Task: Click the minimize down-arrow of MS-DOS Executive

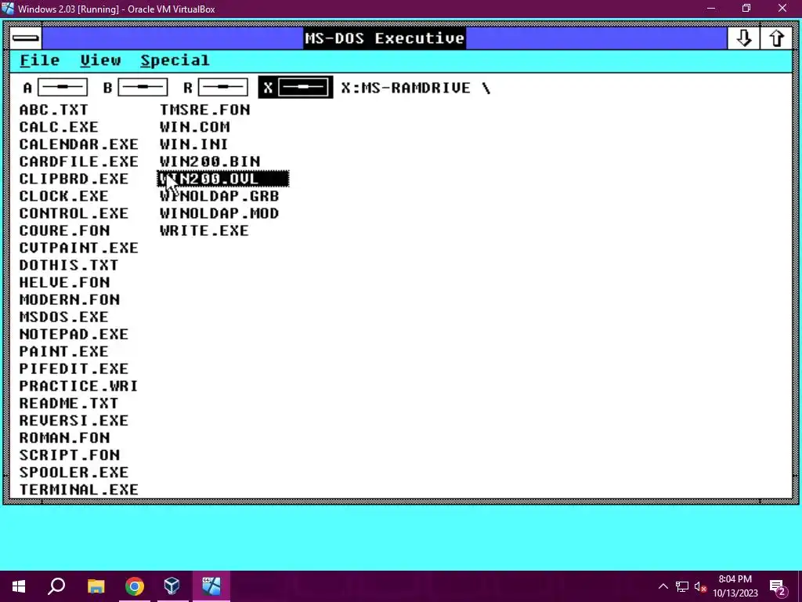Action: 743,38
